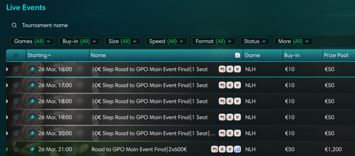Click the V badge on 18:00 tournament

tap(237, 101)
